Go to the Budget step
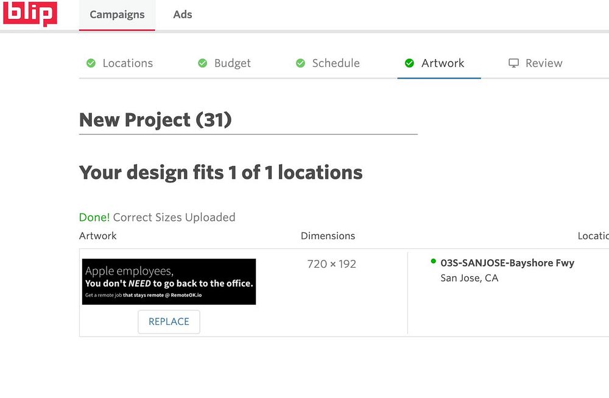 pos(232,63)
